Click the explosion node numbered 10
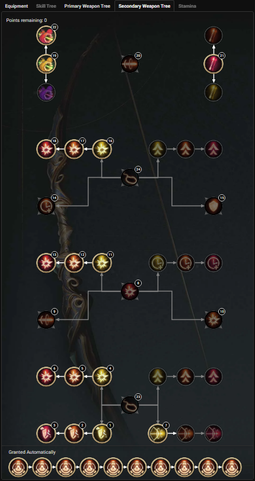 [213, 320]
